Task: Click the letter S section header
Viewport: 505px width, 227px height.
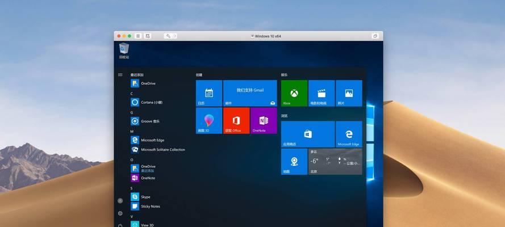Action: [x=131, y=188]
